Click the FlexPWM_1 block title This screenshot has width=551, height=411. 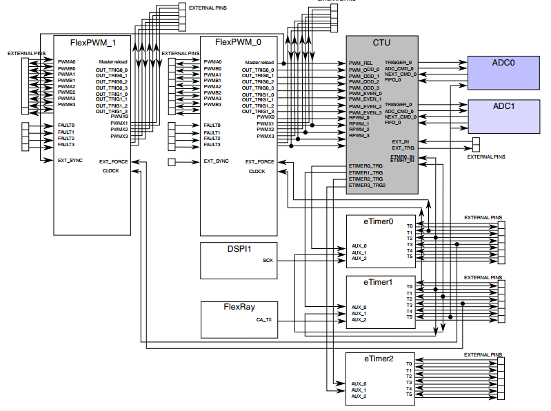tap(93, 43)
